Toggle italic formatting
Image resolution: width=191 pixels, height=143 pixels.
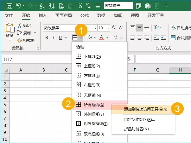click(x=53, y=38)
